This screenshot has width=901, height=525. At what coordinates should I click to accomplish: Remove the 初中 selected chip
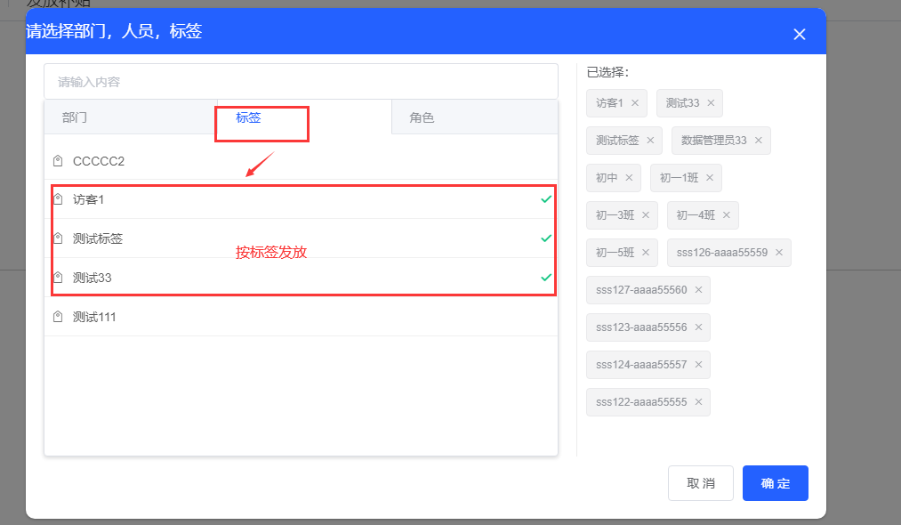628,178
